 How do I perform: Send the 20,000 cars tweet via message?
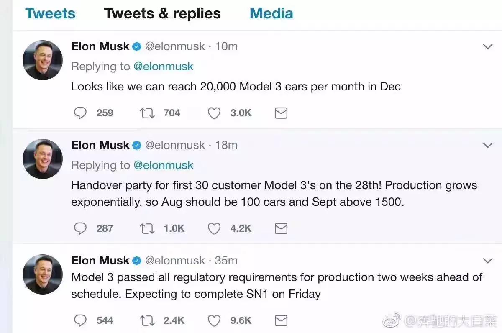281,113
